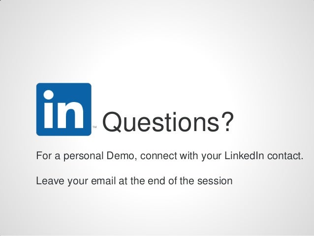
Task: Click the word "email" in the second line
Action: click(103, 181)
